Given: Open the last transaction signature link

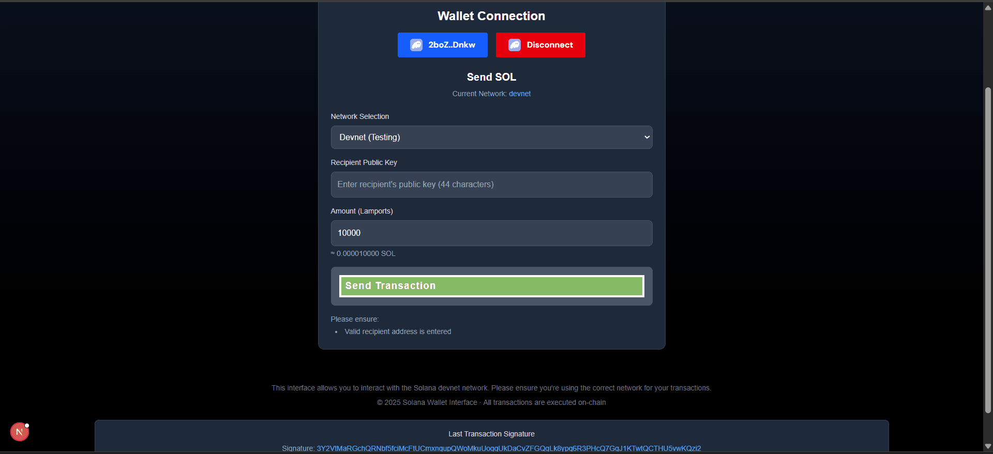Looking at the screenshot, I should (x=508, y=448).
